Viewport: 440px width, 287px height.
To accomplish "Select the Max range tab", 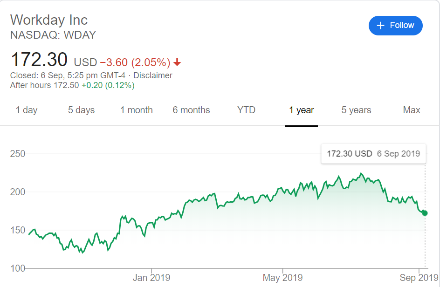I will (412, 110).
